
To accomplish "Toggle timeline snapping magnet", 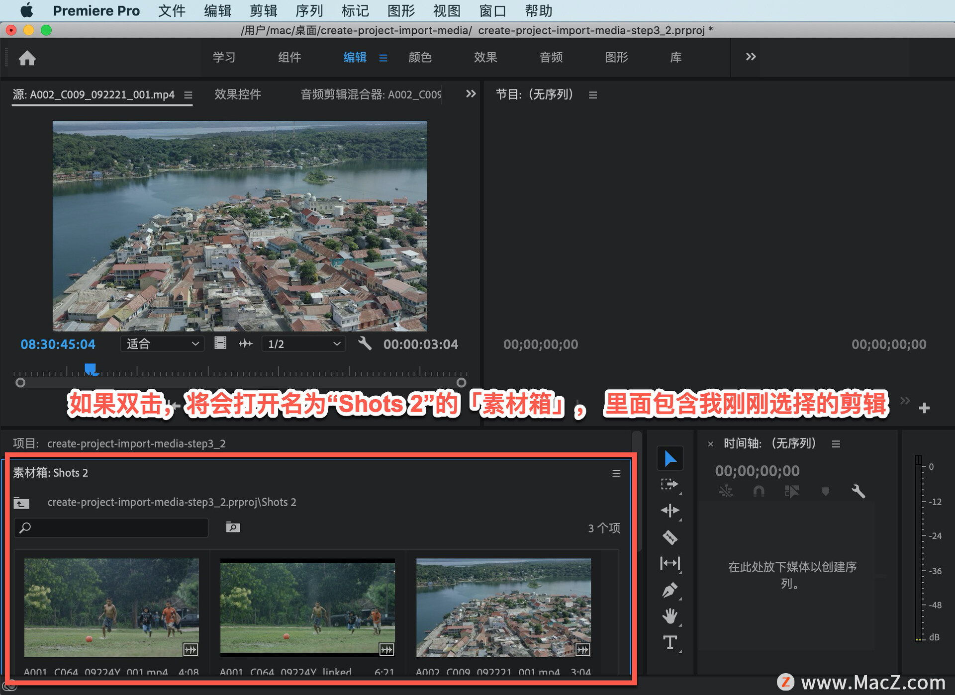I will pyautogui.click(x=759, y=492).
